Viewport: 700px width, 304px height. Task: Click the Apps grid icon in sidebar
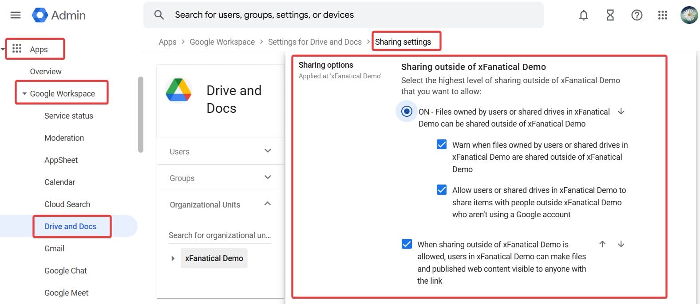coord(17,48)
